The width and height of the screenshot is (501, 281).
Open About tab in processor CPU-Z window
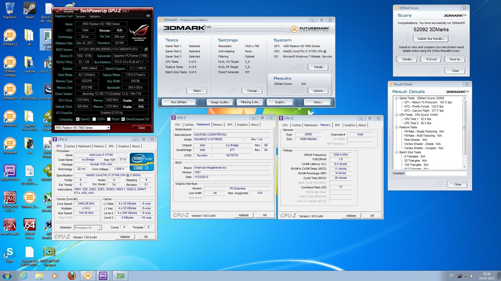(136, 146)
